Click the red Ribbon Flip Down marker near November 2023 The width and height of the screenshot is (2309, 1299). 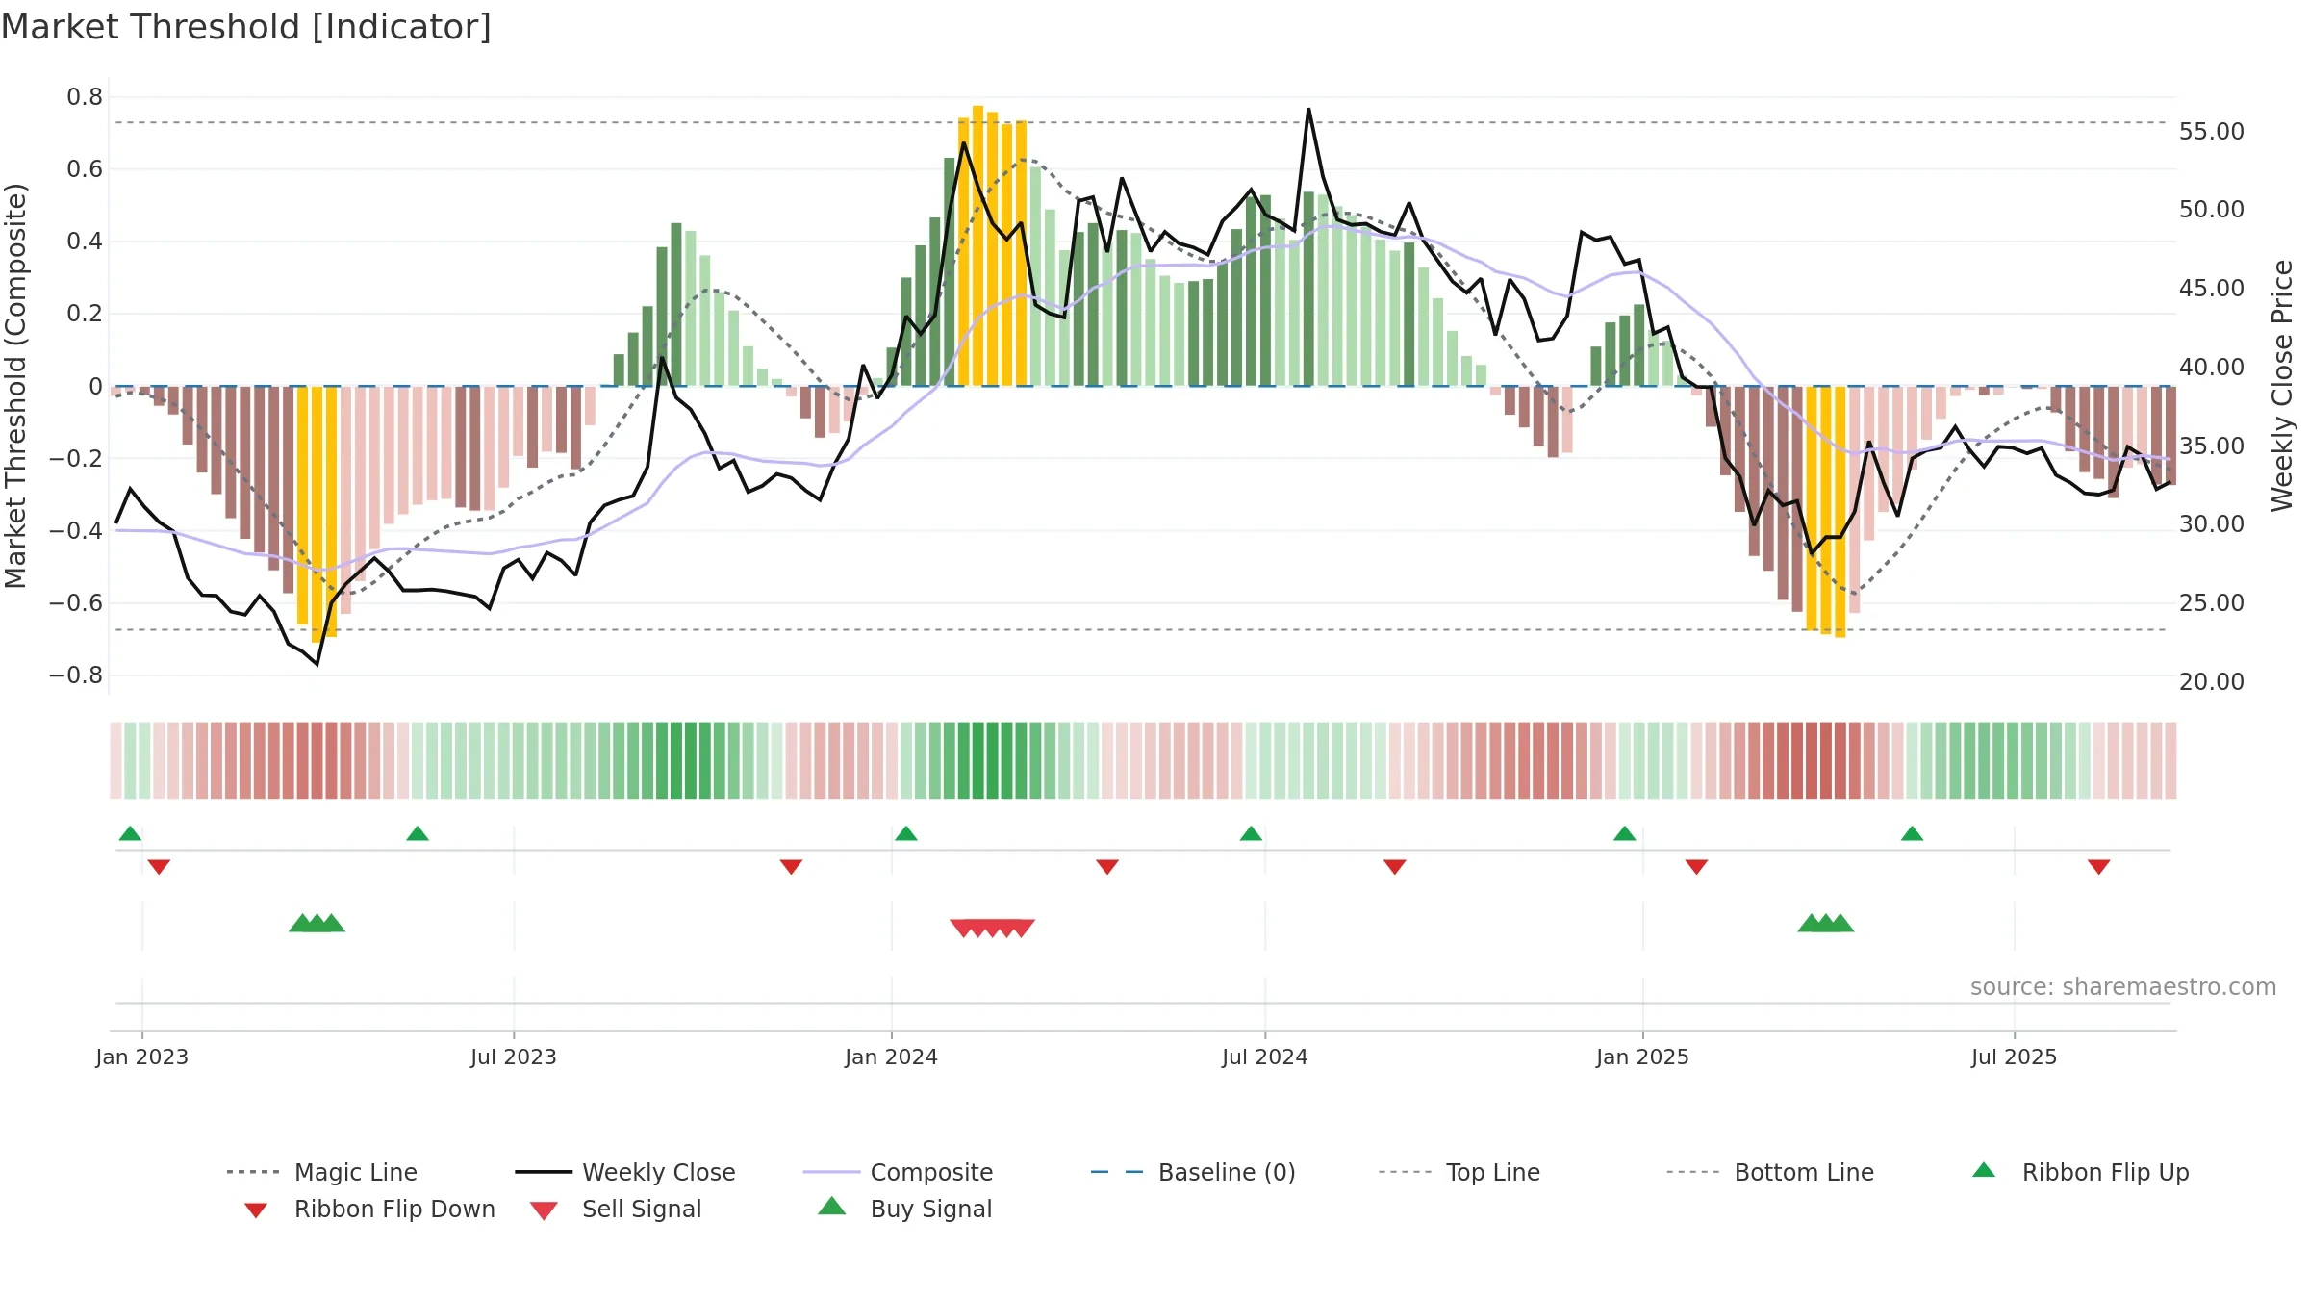pyautogui.click(x=791, y=867)
